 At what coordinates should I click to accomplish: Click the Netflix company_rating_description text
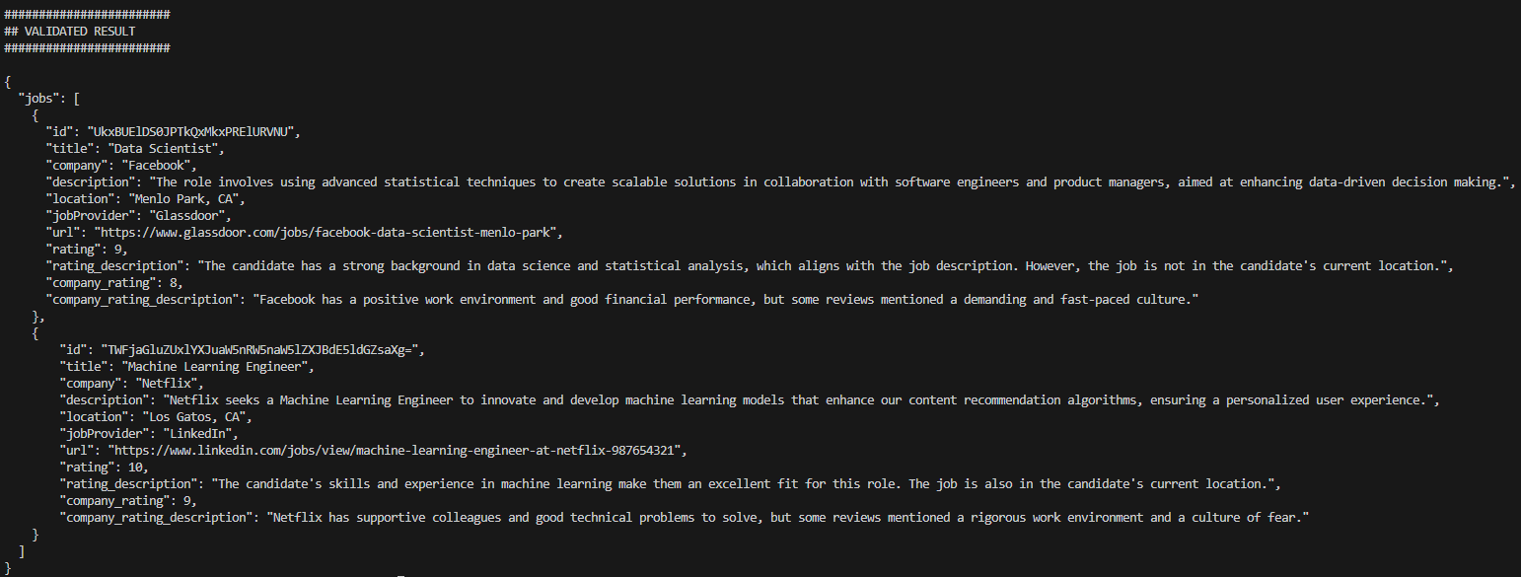pos(789,517)
